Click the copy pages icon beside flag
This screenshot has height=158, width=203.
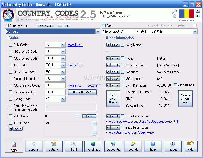click(174, 16)
